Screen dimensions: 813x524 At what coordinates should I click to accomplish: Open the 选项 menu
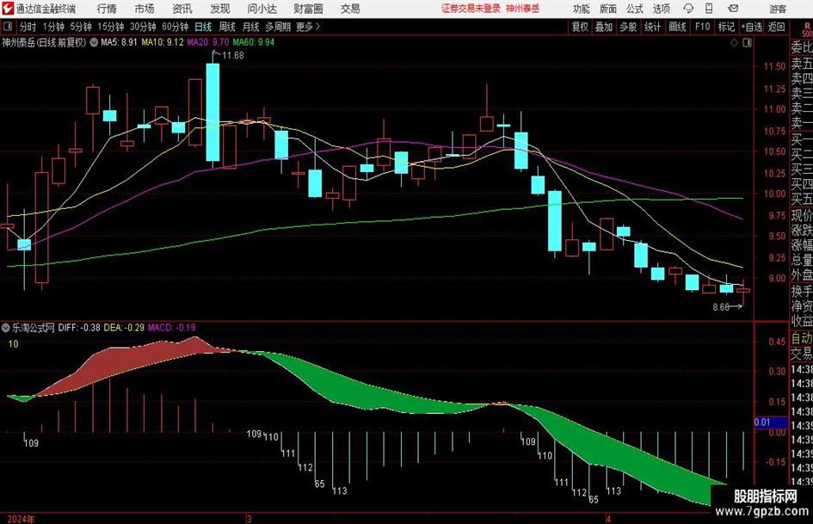coord(661,9)
